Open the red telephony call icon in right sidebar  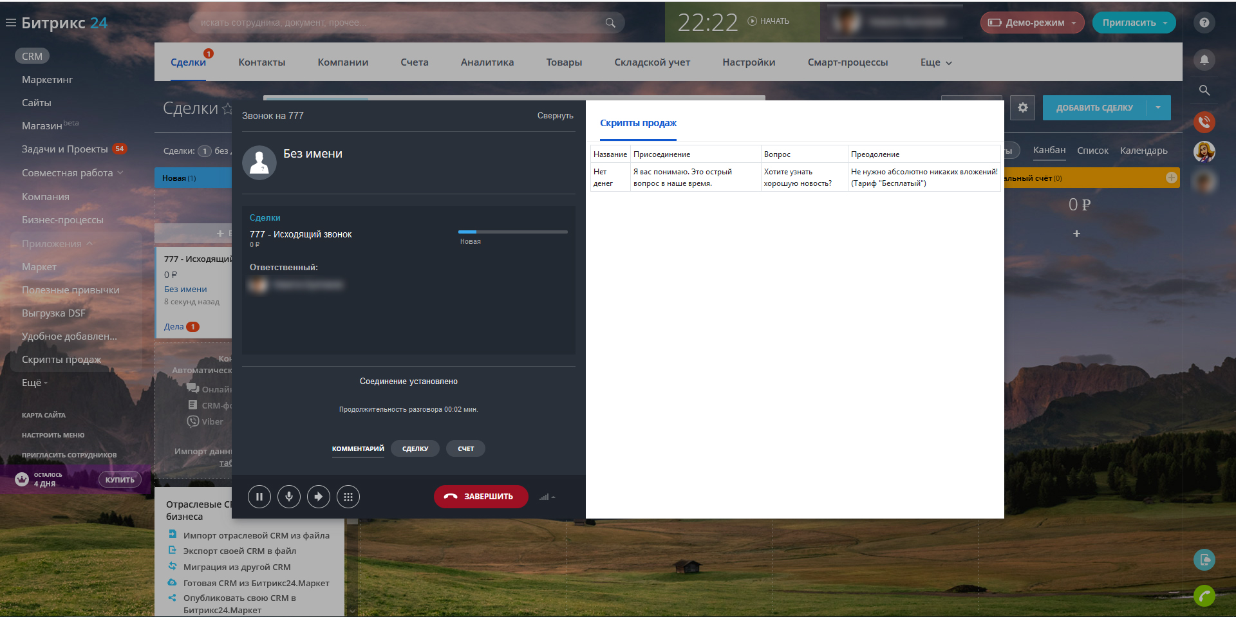pyautogui.click(x=1204, y=121)
